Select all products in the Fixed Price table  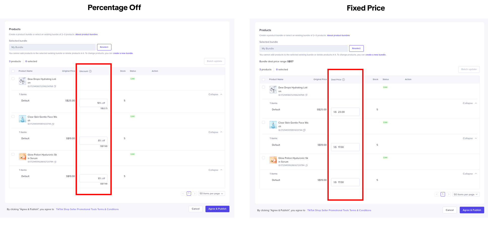(263, 80)
